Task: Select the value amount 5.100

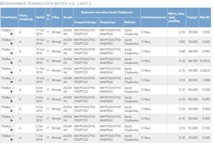Action: 206,128
